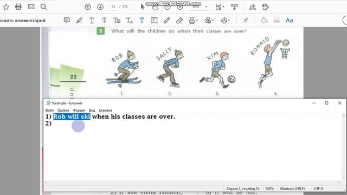Select the text box tool
Image resolution: width=347 pixels, height=195 pixels.
coord(154,21)
